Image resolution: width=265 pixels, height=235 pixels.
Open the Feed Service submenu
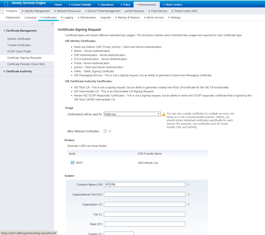158,11
